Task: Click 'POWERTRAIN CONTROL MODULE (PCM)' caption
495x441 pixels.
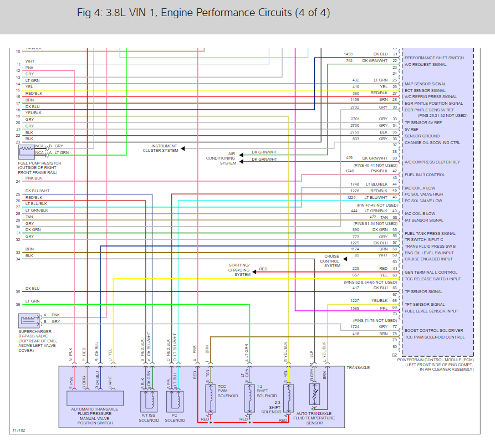Action: pos(435,360)
